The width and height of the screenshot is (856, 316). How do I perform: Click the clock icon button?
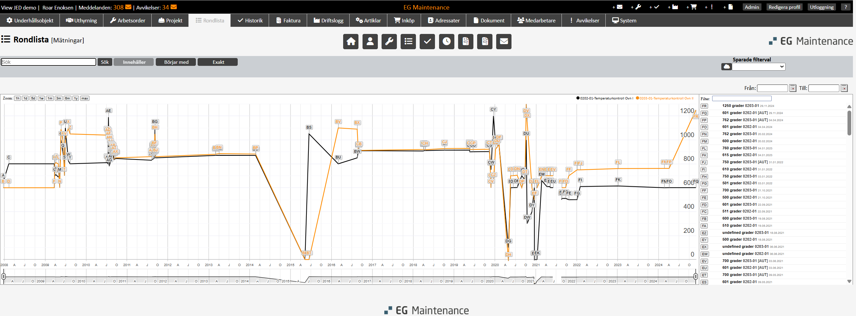447,42
